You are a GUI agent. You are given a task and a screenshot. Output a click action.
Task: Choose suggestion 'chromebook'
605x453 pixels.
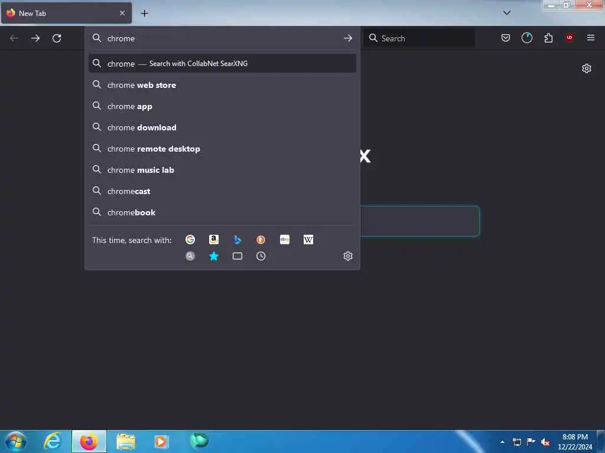[222, 212]
